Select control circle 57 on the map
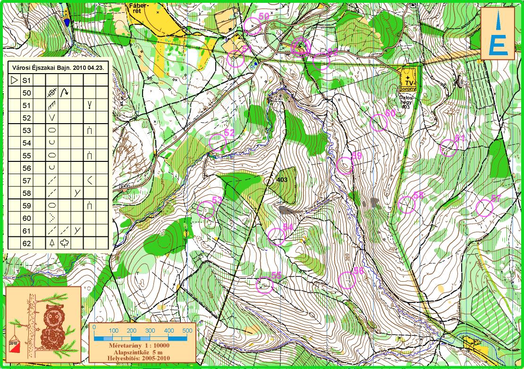Viewport: 524px width, 369px height. [484, 208]
